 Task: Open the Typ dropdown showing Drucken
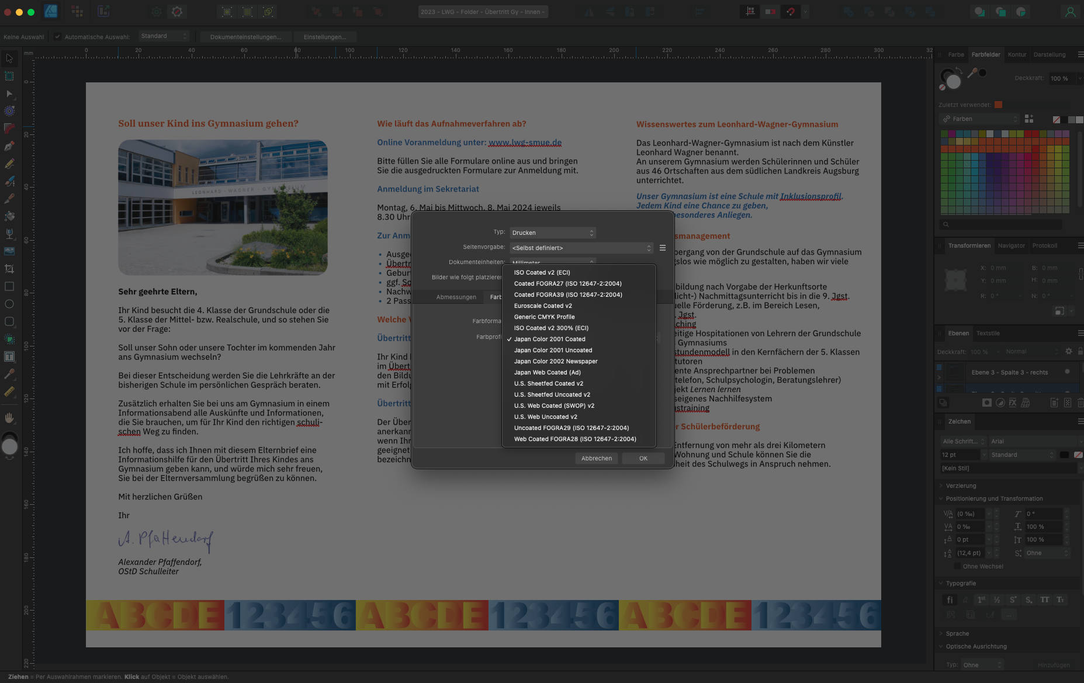click(553, 233)
